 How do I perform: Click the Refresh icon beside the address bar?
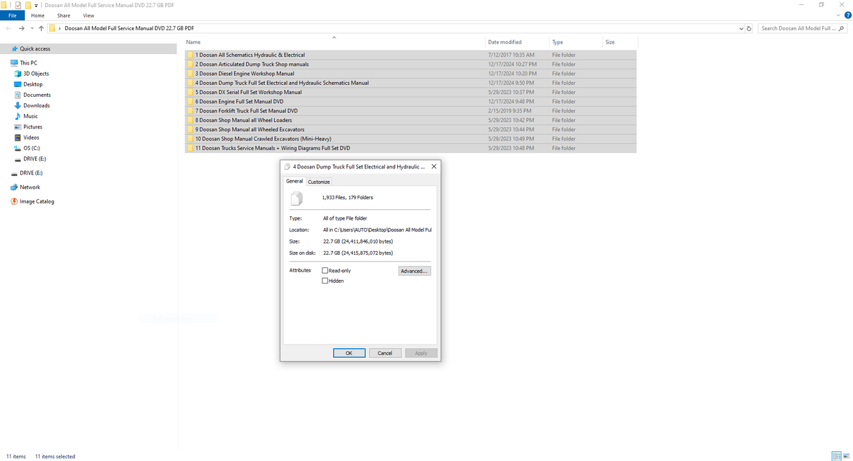click(x=748, y=28)
